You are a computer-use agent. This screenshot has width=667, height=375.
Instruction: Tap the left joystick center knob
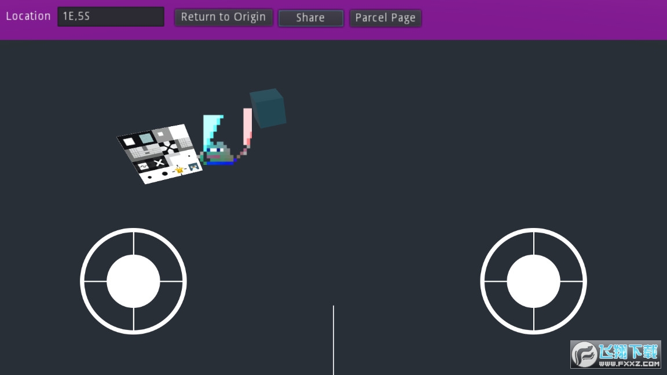click(x=133, y=281)
